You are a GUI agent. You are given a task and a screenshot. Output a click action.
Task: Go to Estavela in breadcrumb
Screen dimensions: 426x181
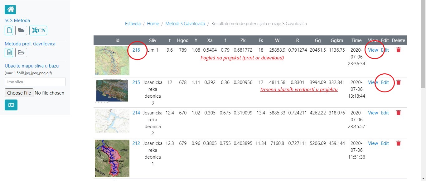tap(133, 24)
